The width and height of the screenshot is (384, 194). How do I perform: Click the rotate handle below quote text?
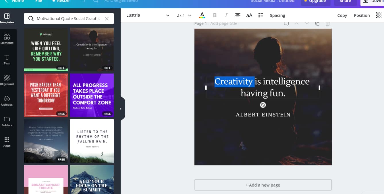coord(263,105)
